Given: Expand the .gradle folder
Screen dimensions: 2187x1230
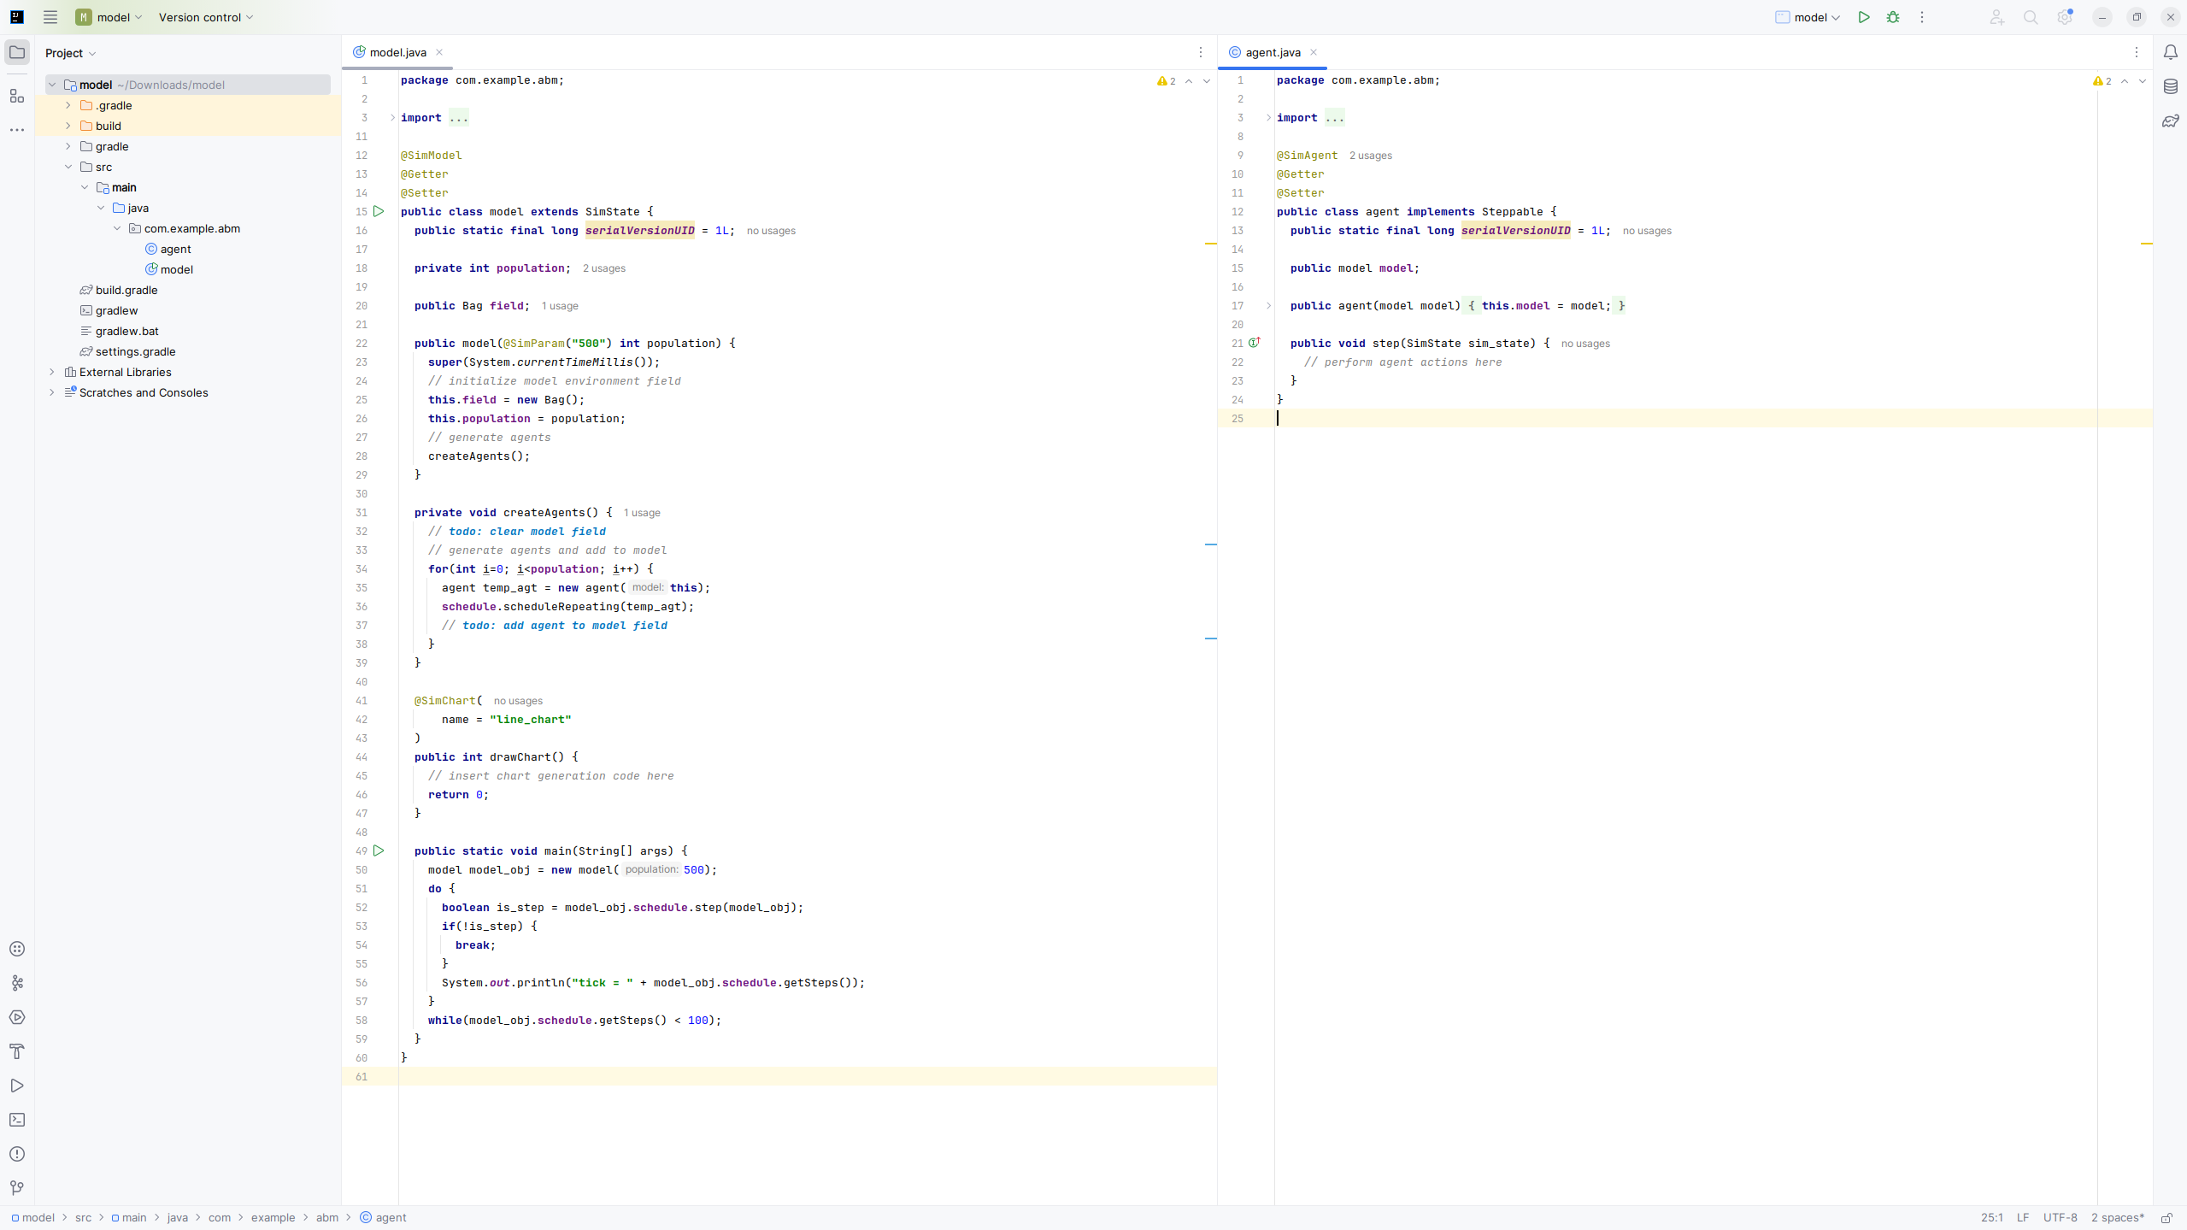Looking at the screenshot, I should [x=68, y=105].
